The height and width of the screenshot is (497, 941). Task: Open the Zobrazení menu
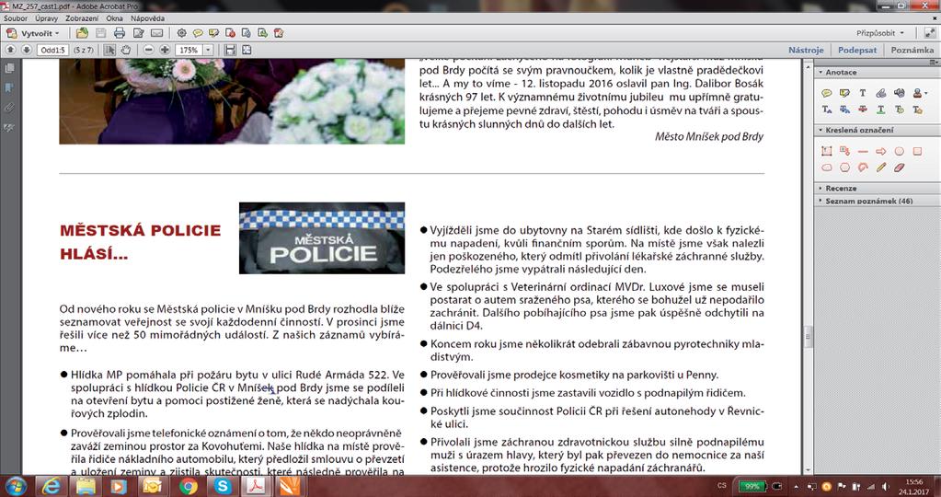(x=82, y=18)
